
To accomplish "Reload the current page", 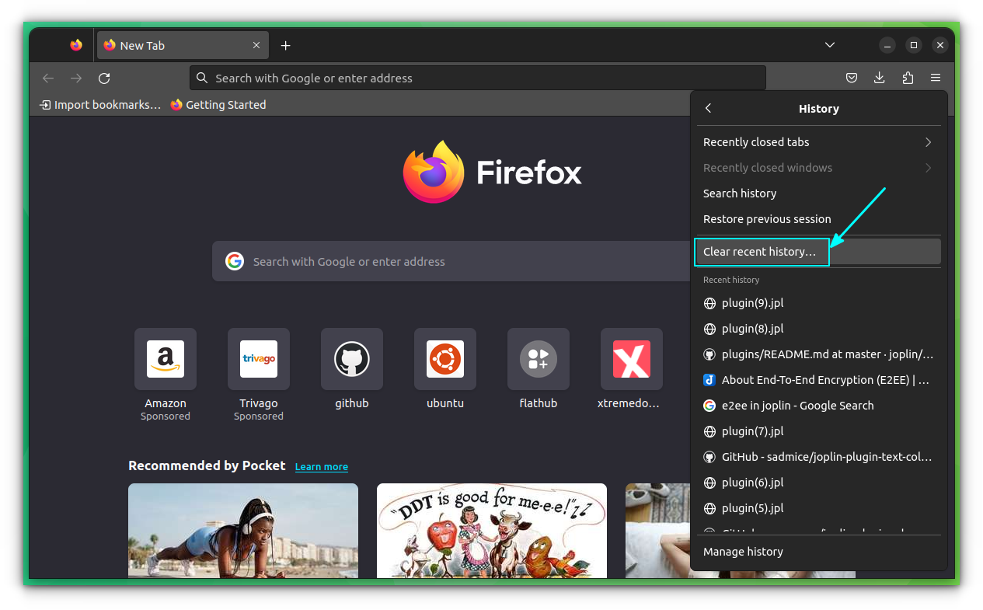I will click(x=104, y=78).
